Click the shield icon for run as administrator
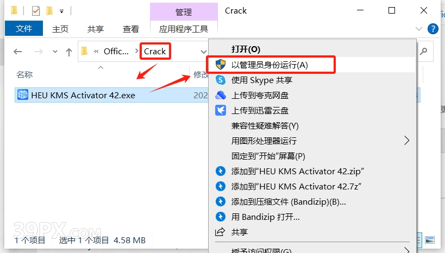This screenshot has height=253, width=445. pyautogui.click(x=221, y=65)
